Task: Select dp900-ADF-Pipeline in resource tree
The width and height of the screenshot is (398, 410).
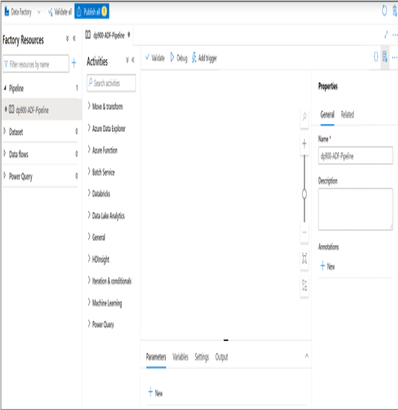Action: coord(42,110)
